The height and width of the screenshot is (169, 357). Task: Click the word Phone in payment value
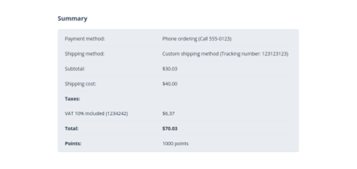point(169,39)
